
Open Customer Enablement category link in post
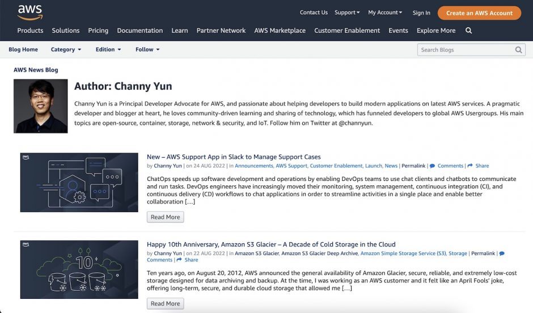(336, 166)
